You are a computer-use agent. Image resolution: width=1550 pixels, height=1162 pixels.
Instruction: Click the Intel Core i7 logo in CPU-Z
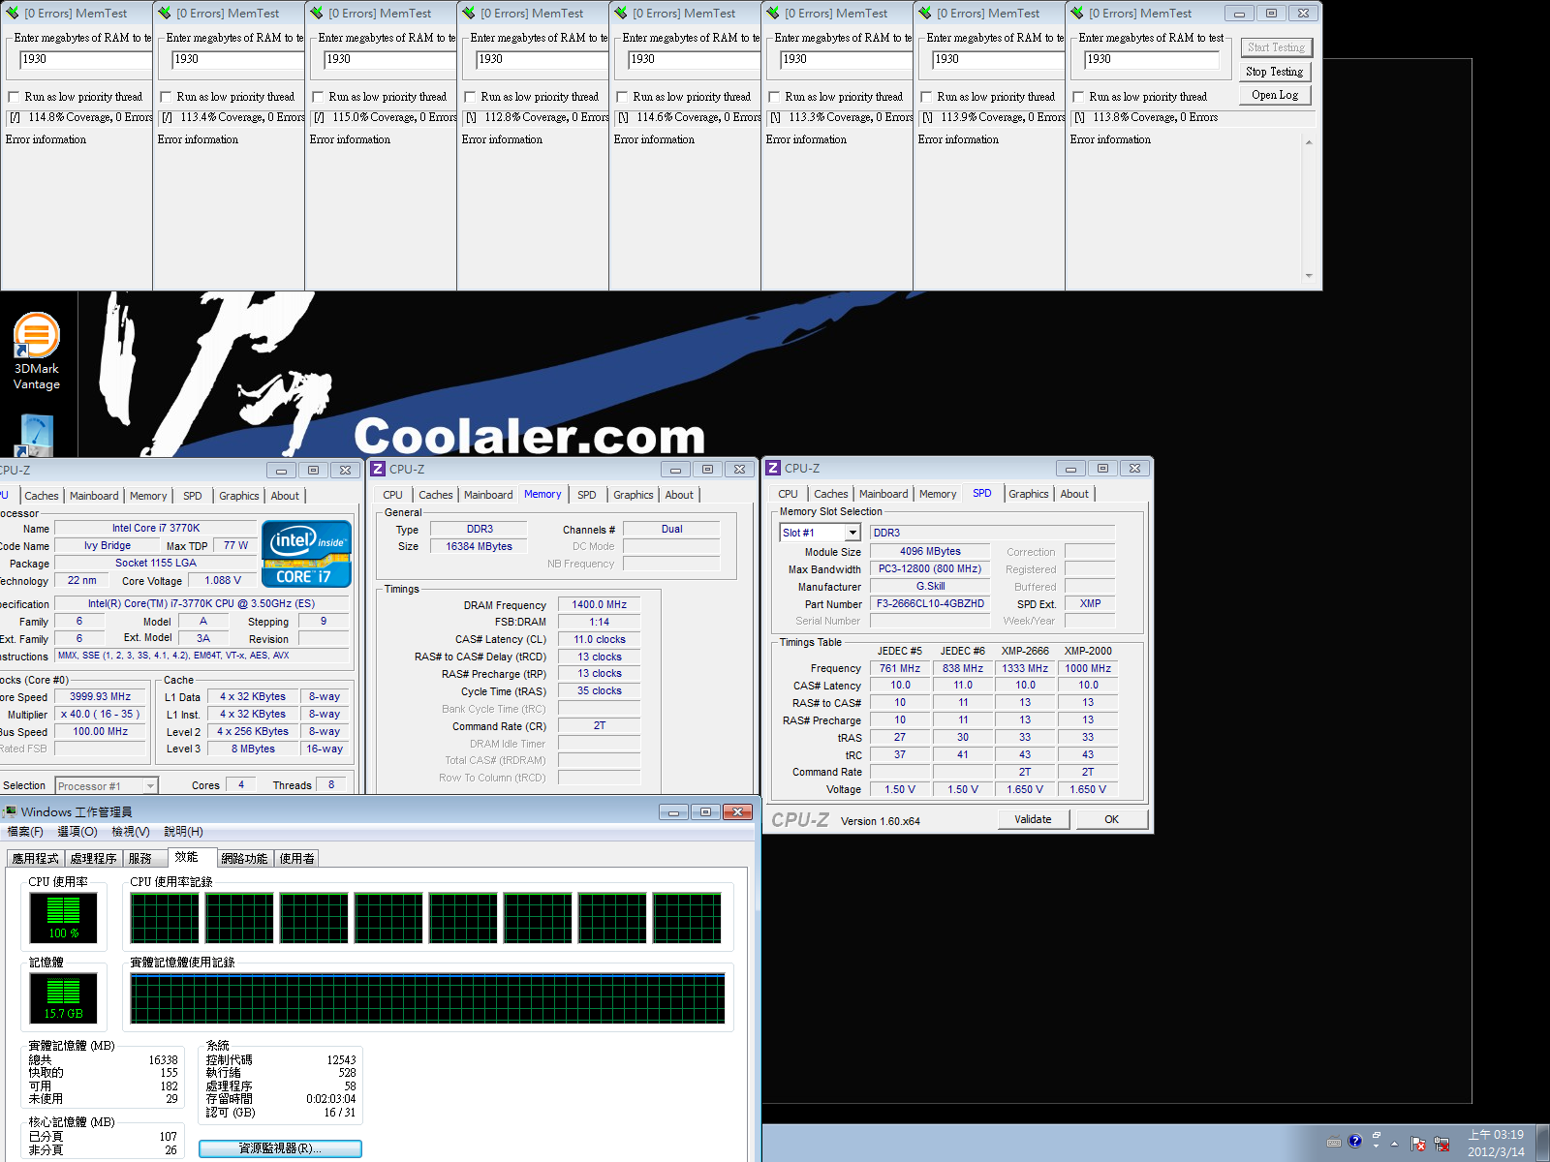(x=306, y=554)
